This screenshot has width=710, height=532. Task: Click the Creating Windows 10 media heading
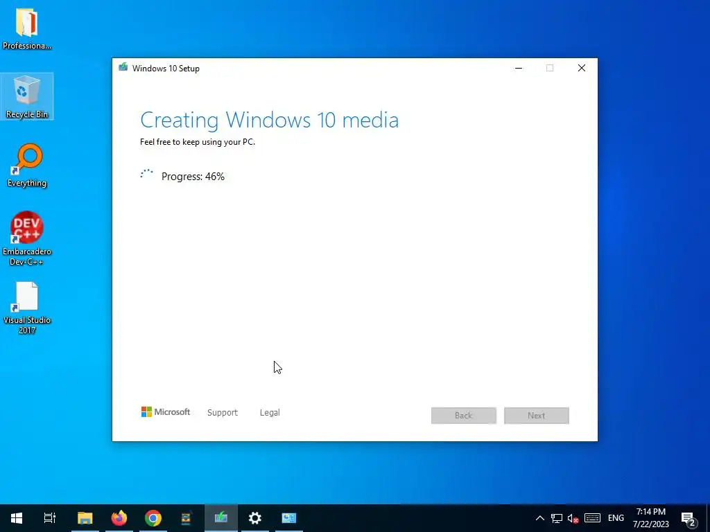pos(270,120)
